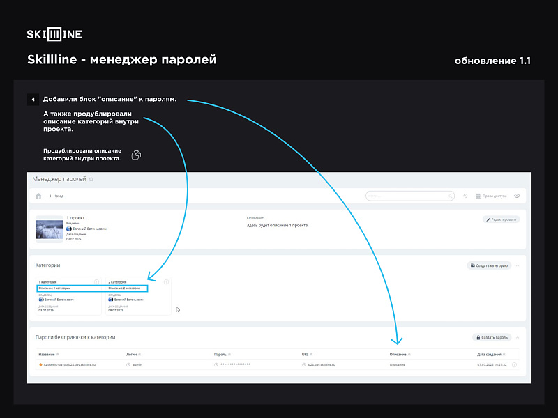Screen dimensions: 558x418
Task: Click the info icon on 1 категория card
Action: click(96, 280)
